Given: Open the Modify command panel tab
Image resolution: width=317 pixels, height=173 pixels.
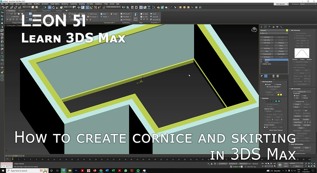Looking at the screenshot, I should [x=266, y=27].
